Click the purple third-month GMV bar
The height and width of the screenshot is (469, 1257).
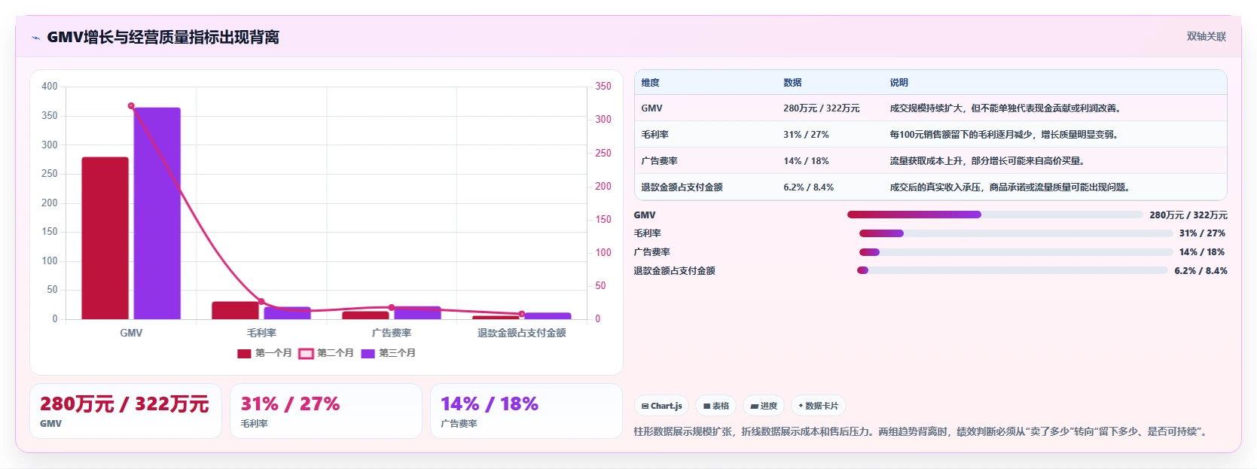click(157, 214)
